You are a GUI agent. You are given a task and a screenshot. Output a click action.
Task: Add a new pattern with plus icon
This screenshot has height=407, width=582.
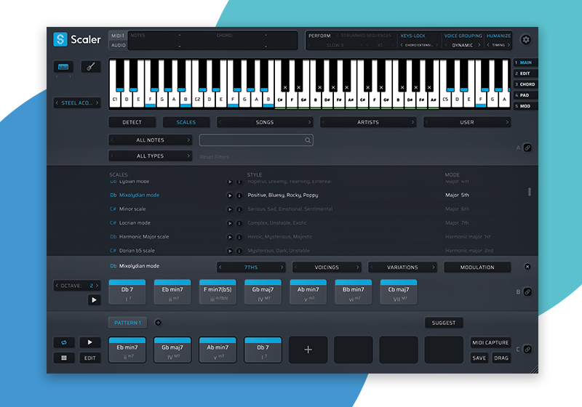(158, 323)
